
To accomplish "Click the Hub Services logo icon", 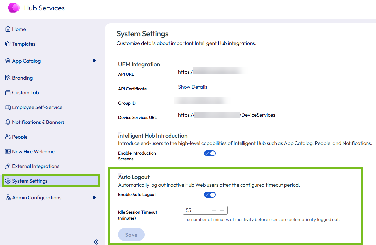I will (14, 8).
